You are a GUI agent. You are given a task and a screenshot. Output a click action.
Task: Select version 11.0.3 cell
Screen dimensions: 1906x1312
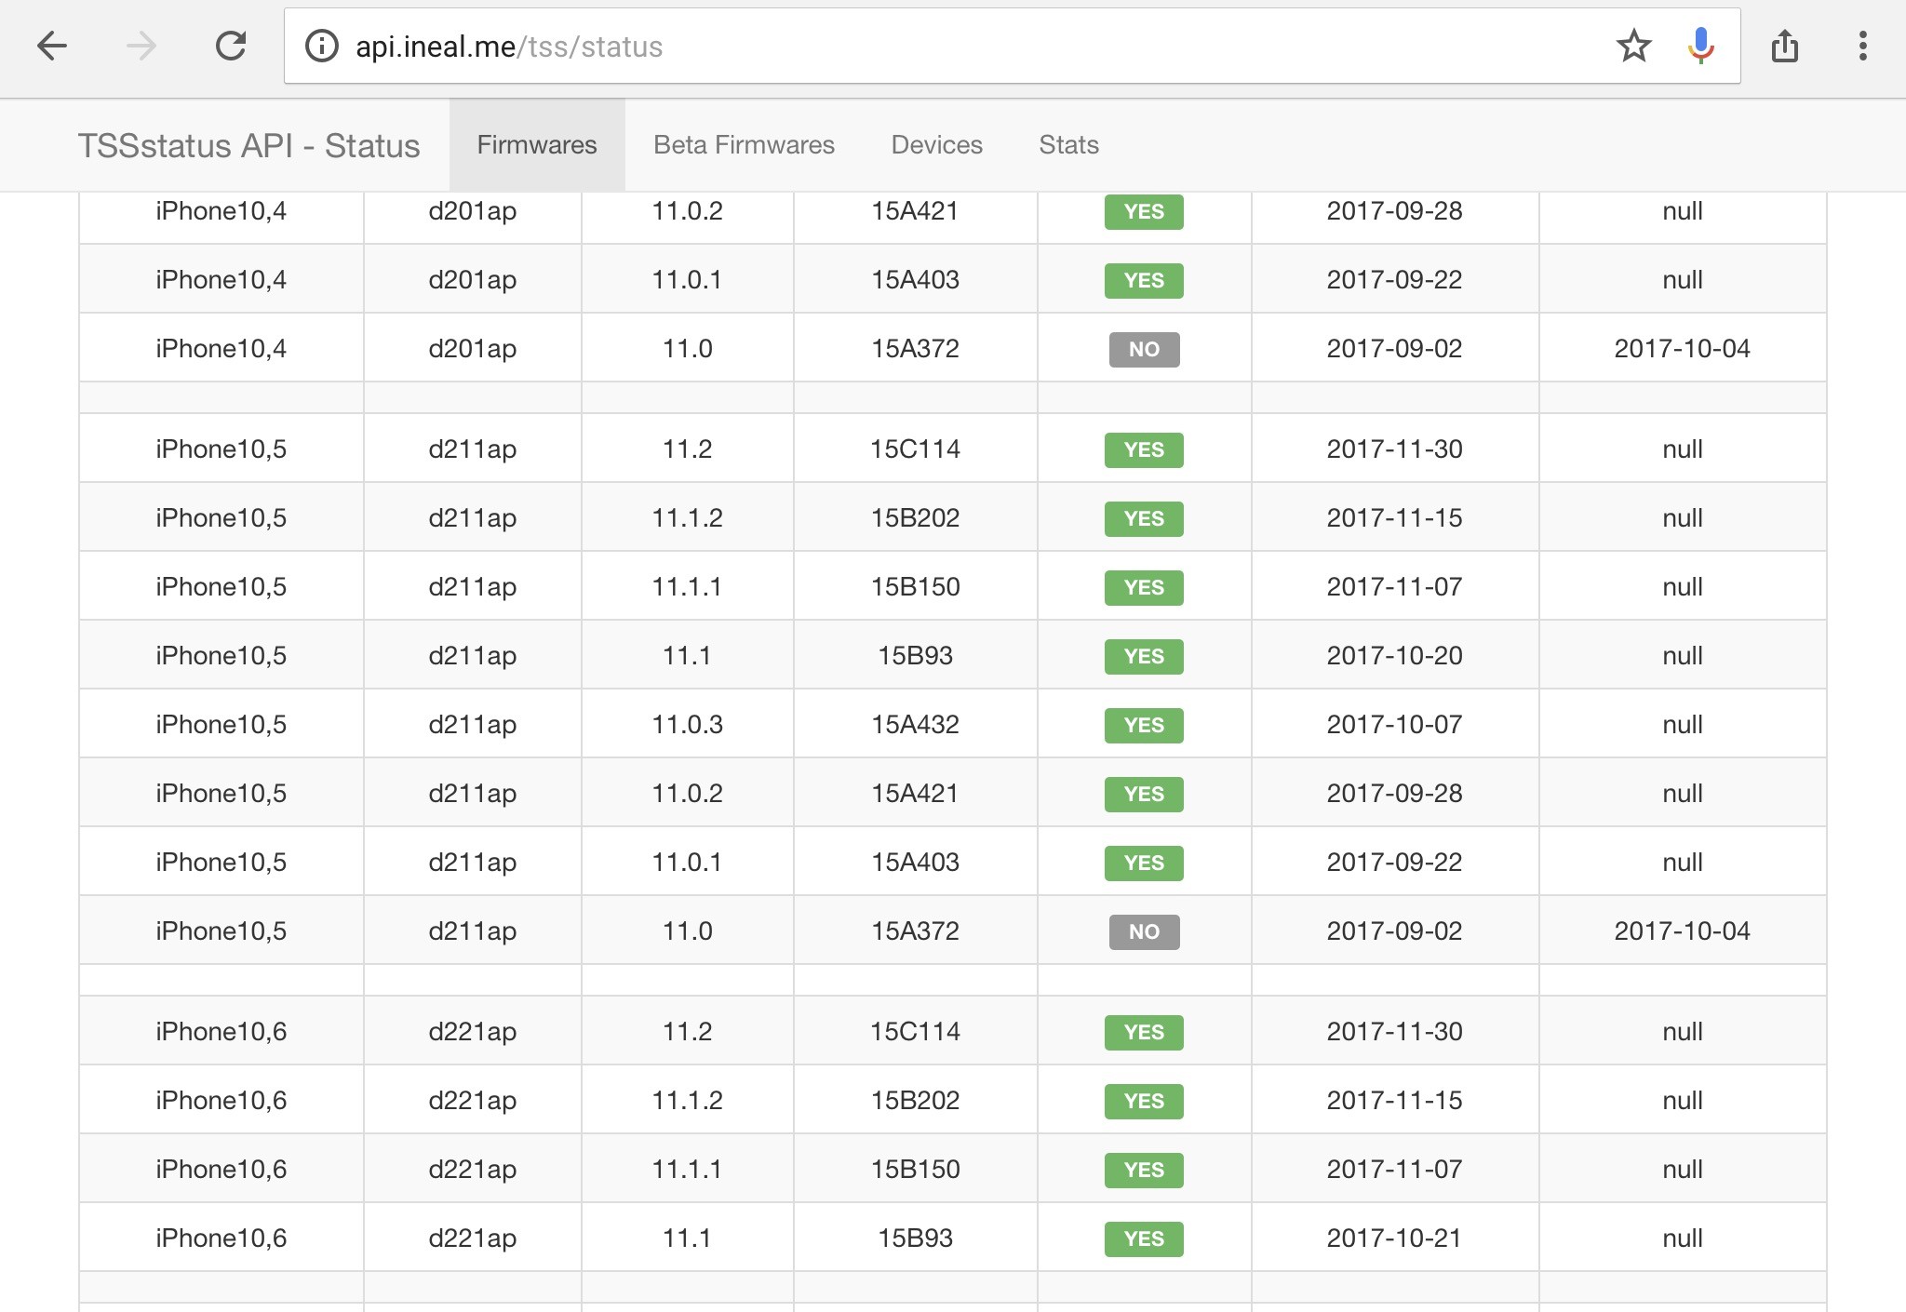[687, 725]
